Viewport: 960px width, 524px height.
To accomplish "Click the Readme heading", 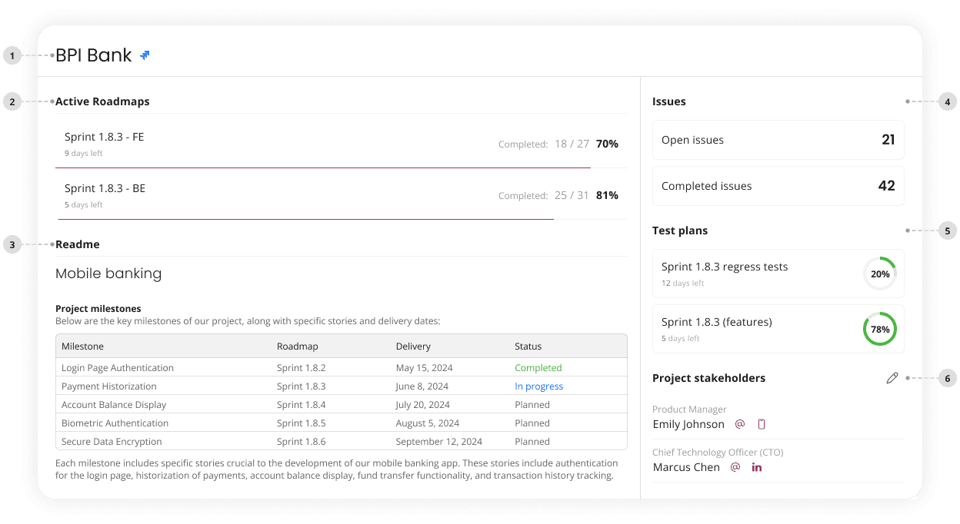I will (x=78, y=244).
